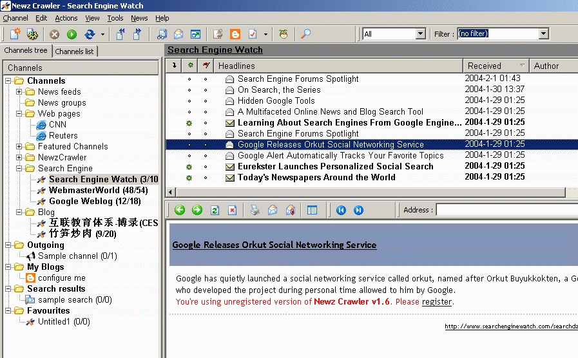
Task: Open the Actions menu
Action: click(x=66, y=18)
